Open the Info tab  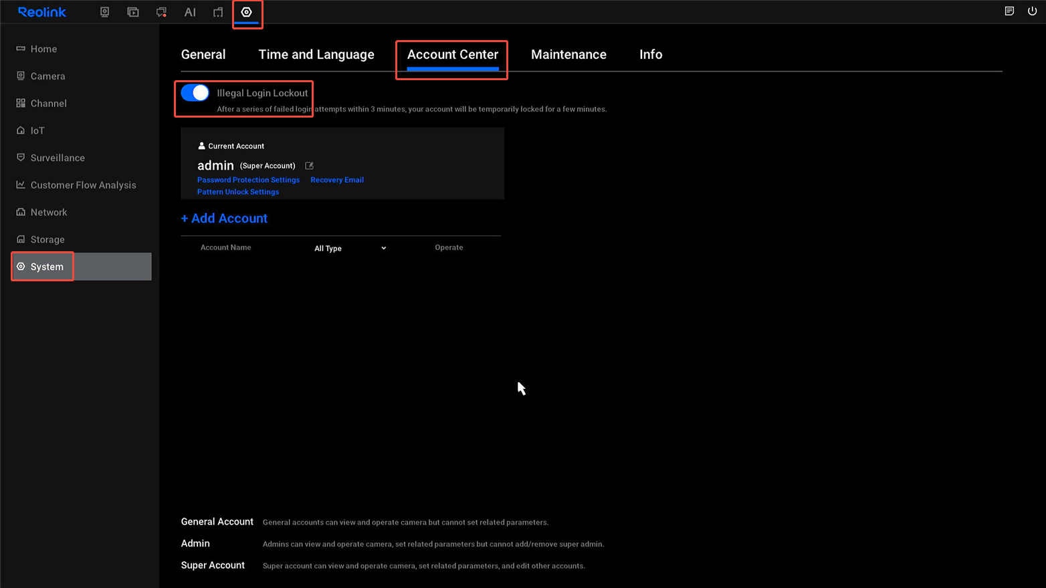(651, 55)
